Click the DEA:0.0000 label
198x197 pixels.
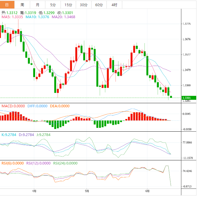(x=60, y=106)
